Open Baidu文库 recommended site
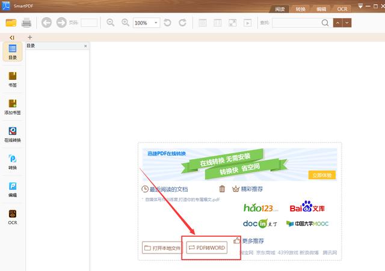This screenshot has height=271, width=385. [x=307, y=207]
